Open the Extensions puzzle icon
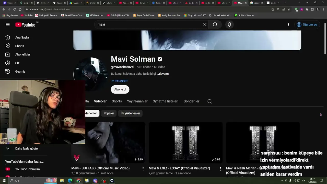Image resolution: width=327 pixels, height=184 pixels. 307,9
